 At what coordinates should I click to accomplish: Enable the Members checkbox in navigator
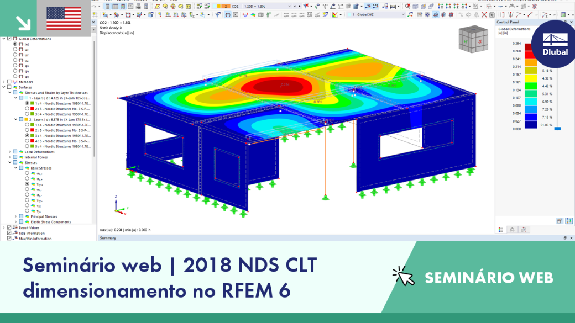coord(9,82)
